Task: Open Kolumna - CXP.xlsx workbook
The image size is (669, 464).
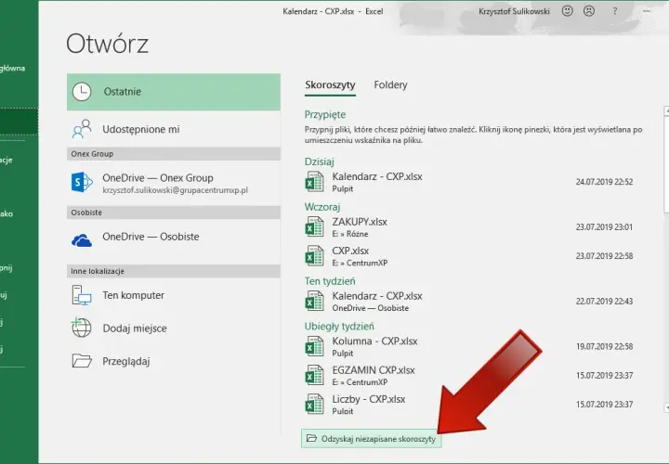Action: tap(468, 346)
